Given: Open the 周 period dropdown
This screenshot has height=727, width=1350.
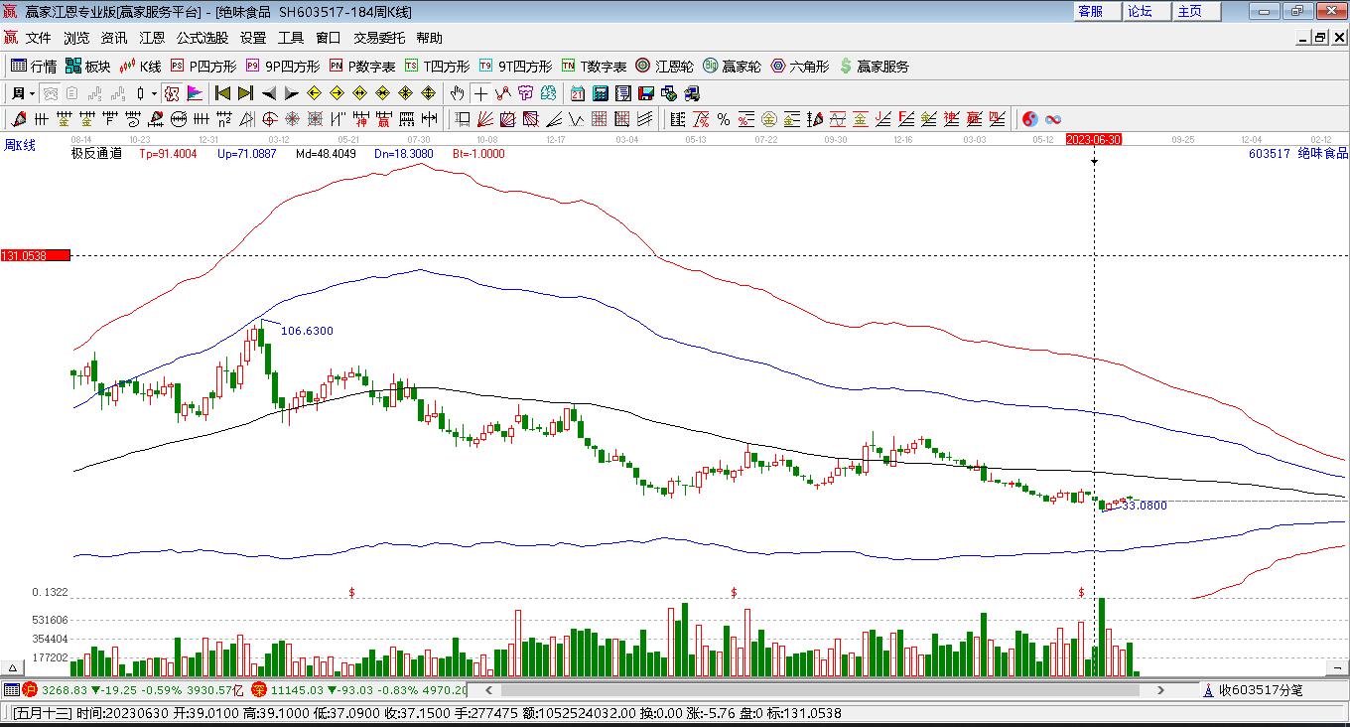Looking at the screenshot, I should (x=23, y=93).
